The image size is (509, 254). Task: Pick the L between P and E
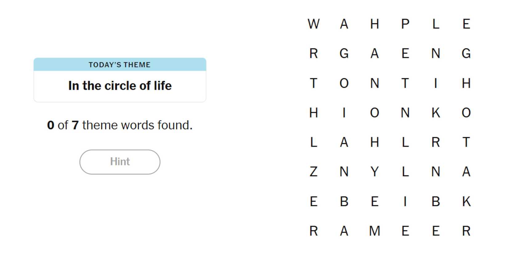click(436, 24)
